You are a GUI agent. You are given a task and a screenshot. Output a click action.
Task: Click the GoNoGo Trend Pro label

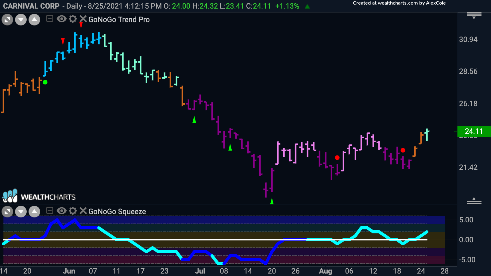tap(119, 20)
